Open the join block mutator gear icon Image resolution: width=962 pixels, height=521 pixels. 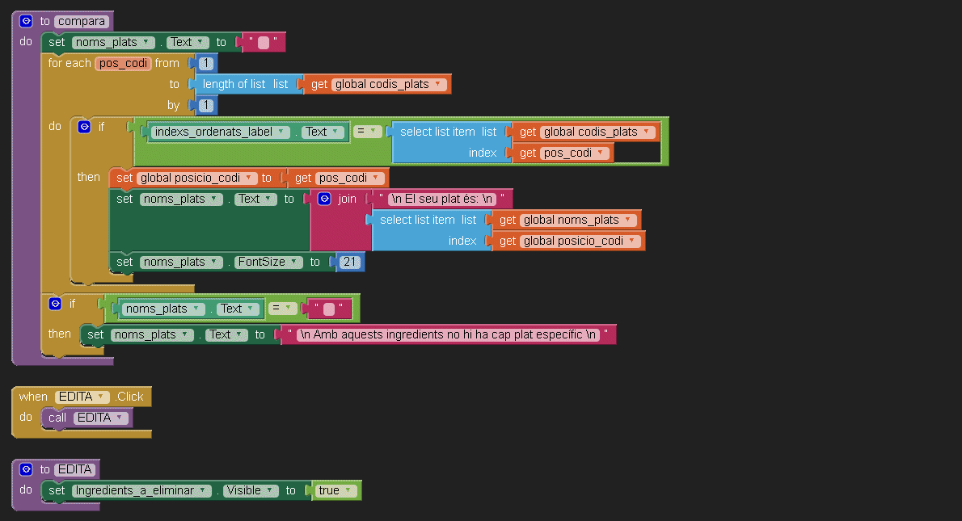point(324,199)
